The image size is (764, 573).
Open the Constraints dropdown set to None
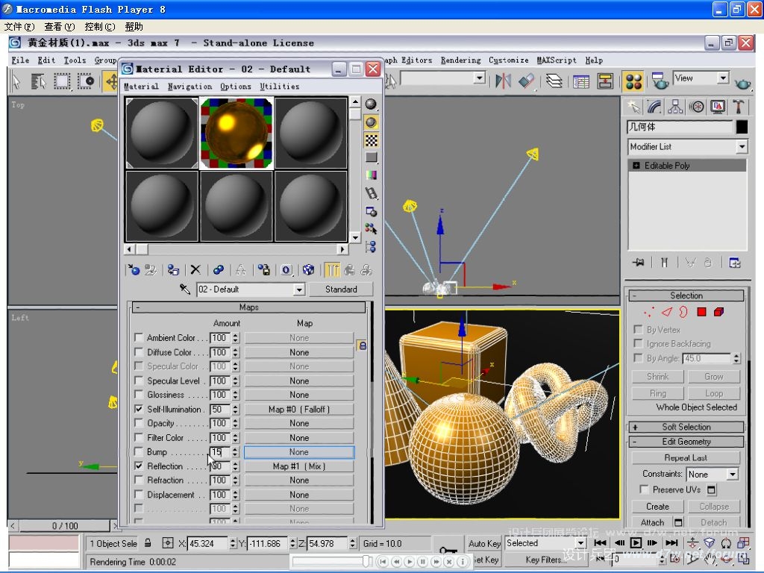[x=712, y=474]
